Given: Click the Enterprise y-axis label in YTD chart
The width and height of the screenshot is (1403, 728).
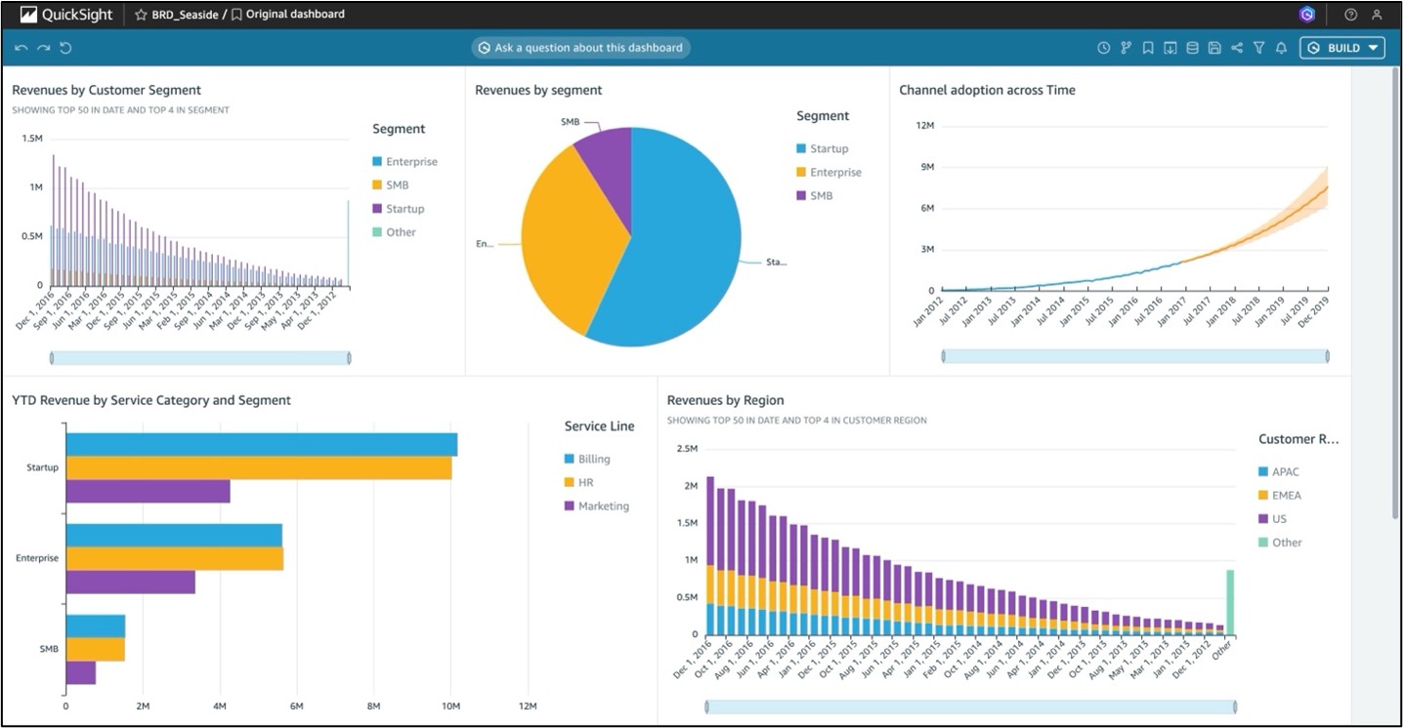Looking at the screenshot, I should [37, 558].
